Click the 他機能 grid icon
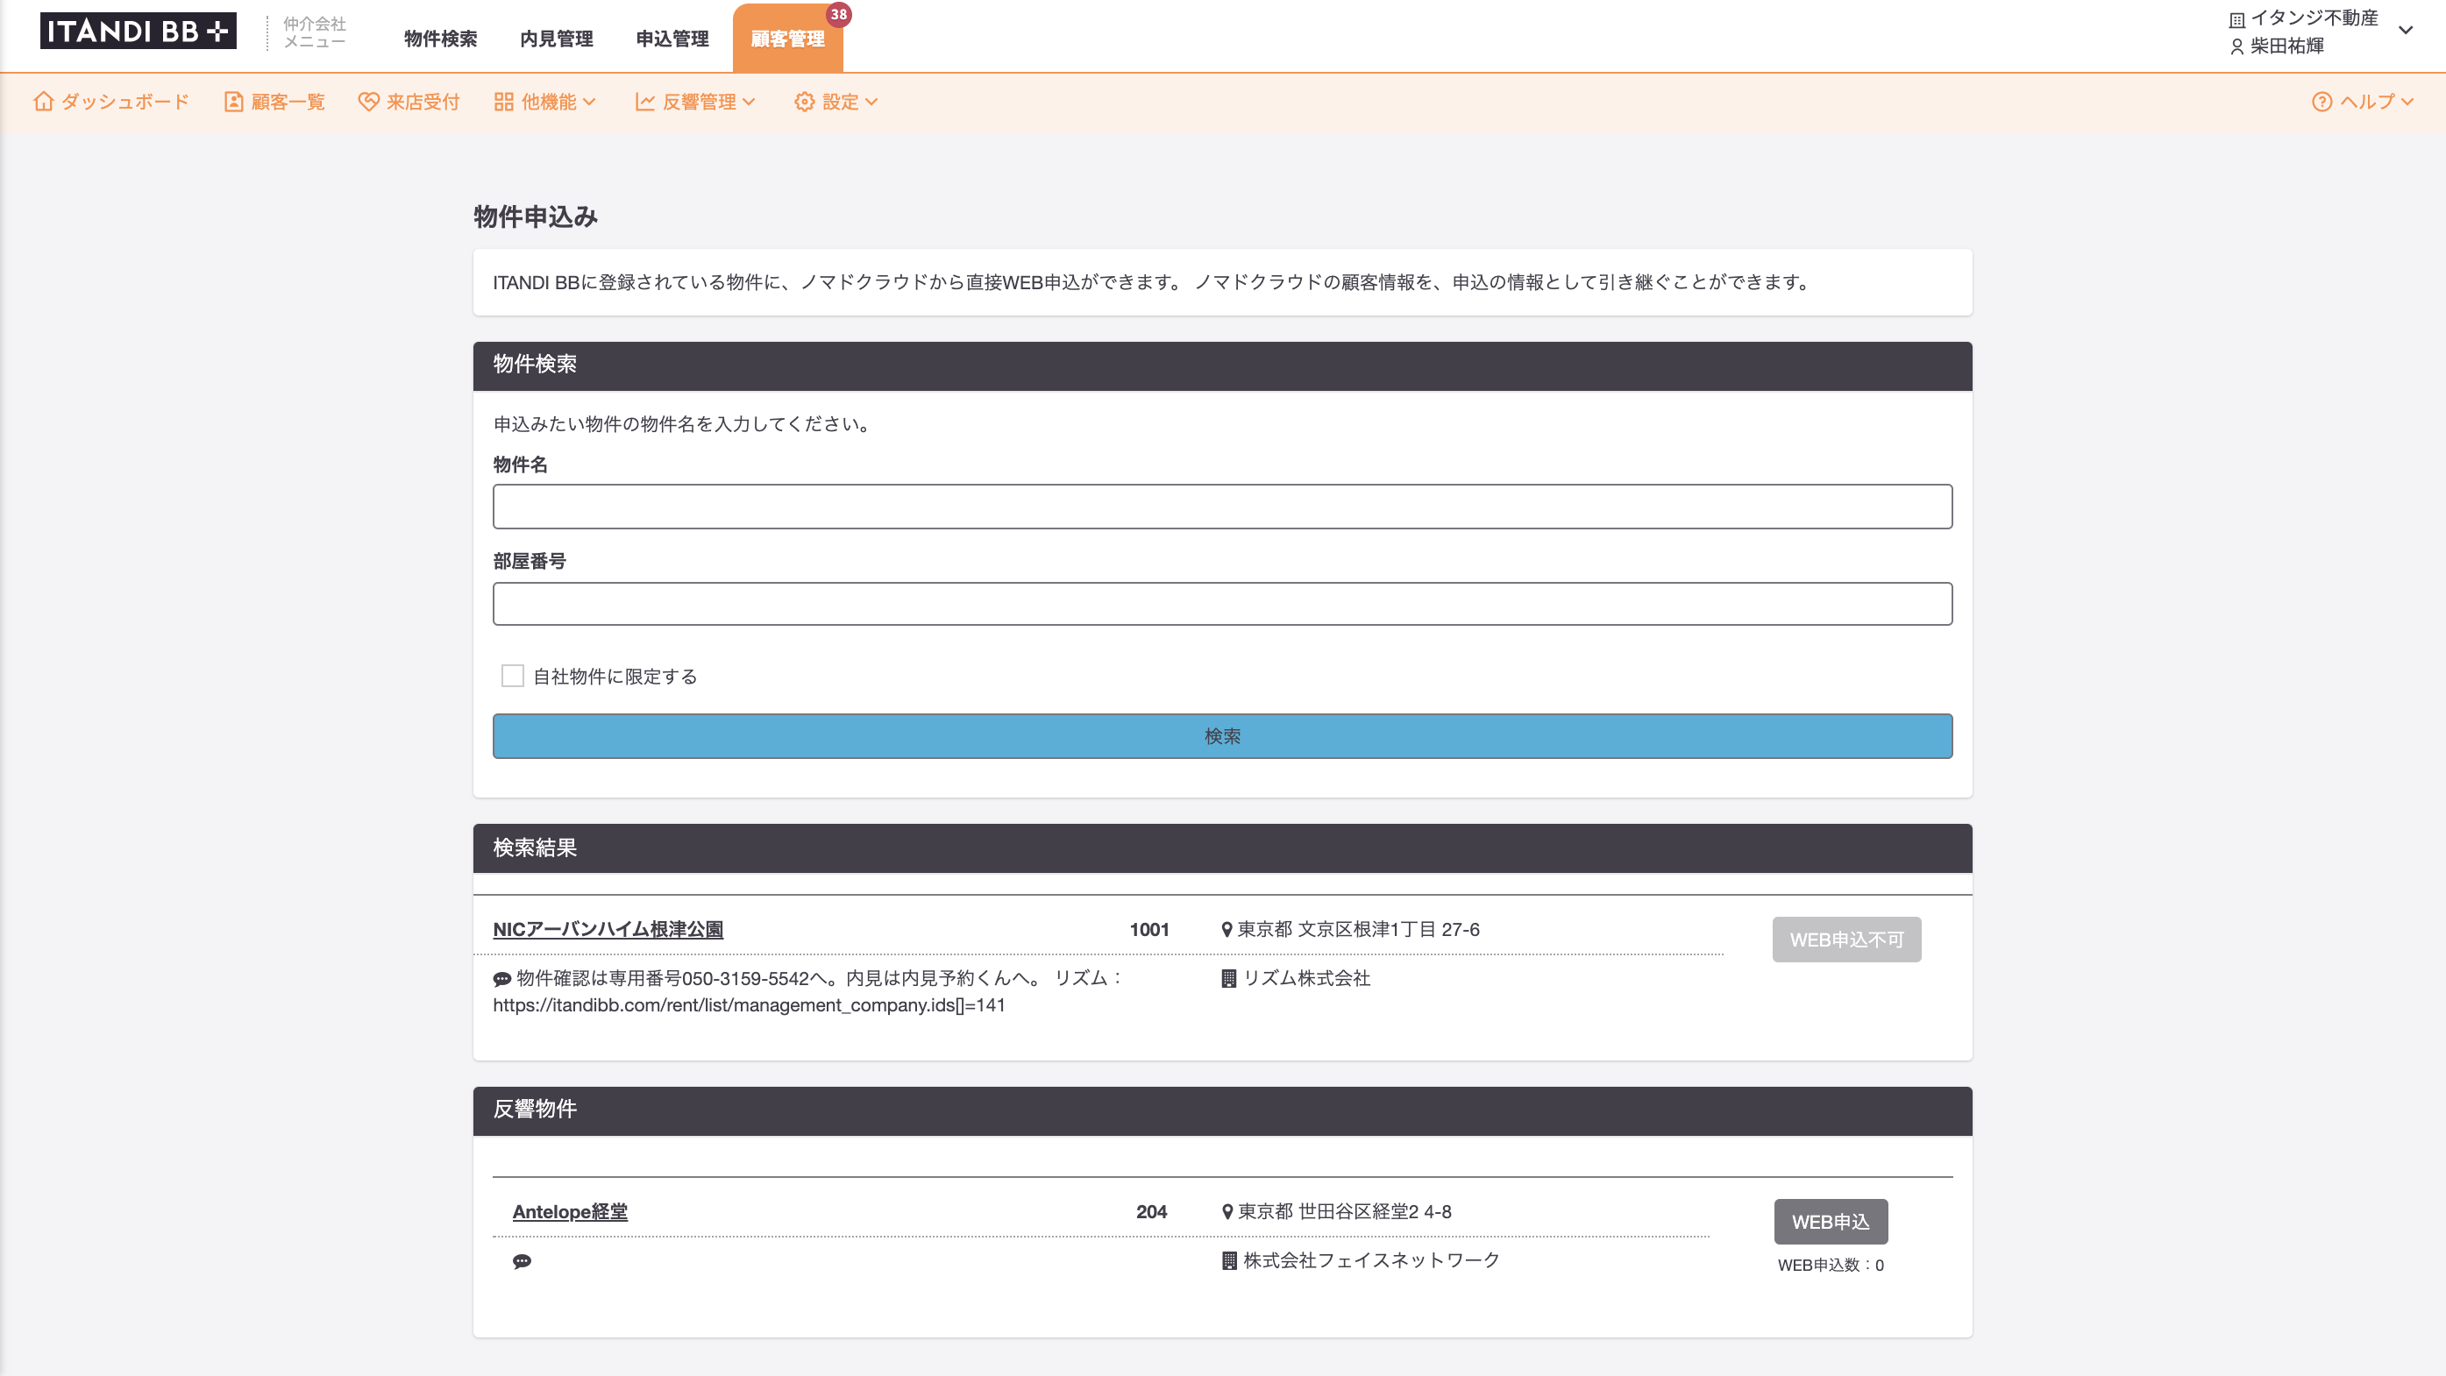This screenshot has height=1376, width=2446. coord(504,102)
